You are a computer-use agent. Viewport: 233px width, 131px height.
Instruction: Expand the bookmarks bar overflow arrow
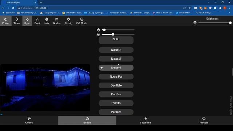[230, 13]
